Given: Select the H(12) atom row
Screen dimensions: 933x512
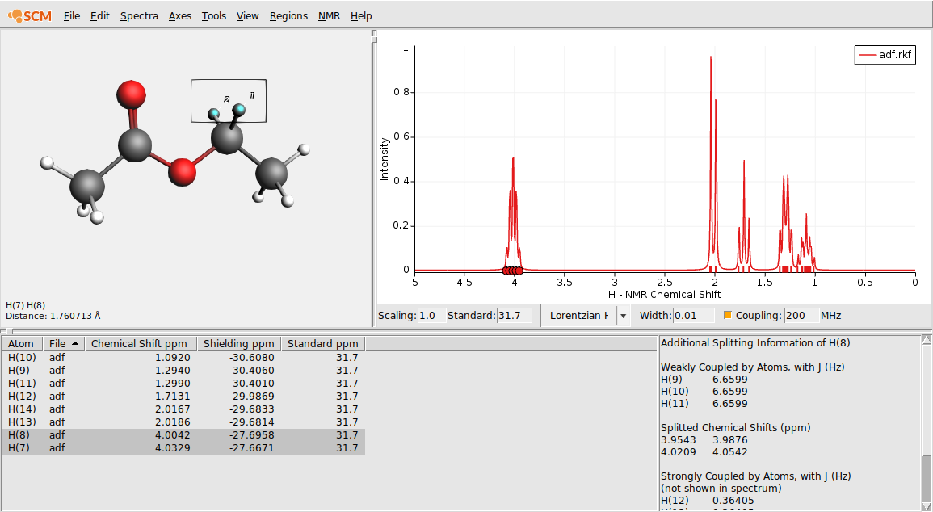Looking at the screenshot, I should click(x=183, y=396).
